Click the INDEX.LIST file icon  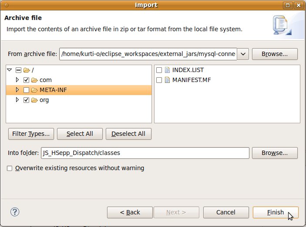(x=167, y=70)
